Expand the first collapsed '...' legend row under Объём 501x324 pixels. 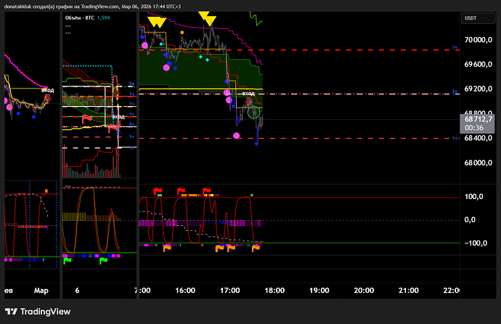click(68, 25)
